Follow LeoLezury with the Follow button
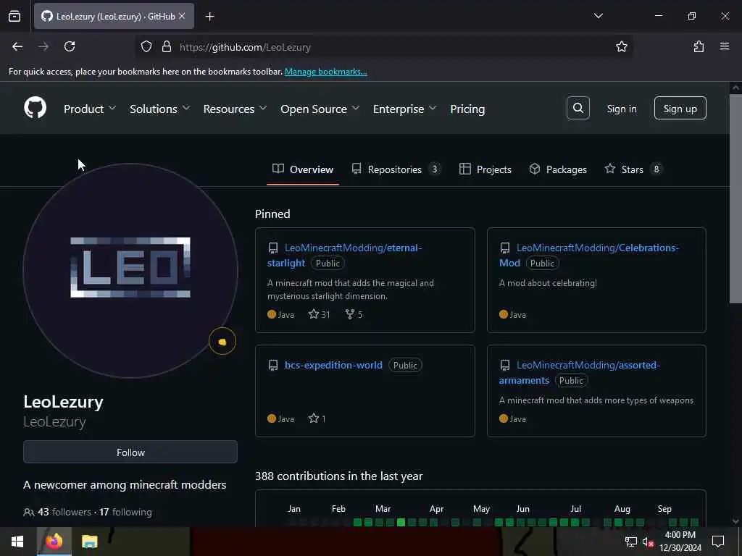This screenshot has height=556, width=742. click(130, 452)
